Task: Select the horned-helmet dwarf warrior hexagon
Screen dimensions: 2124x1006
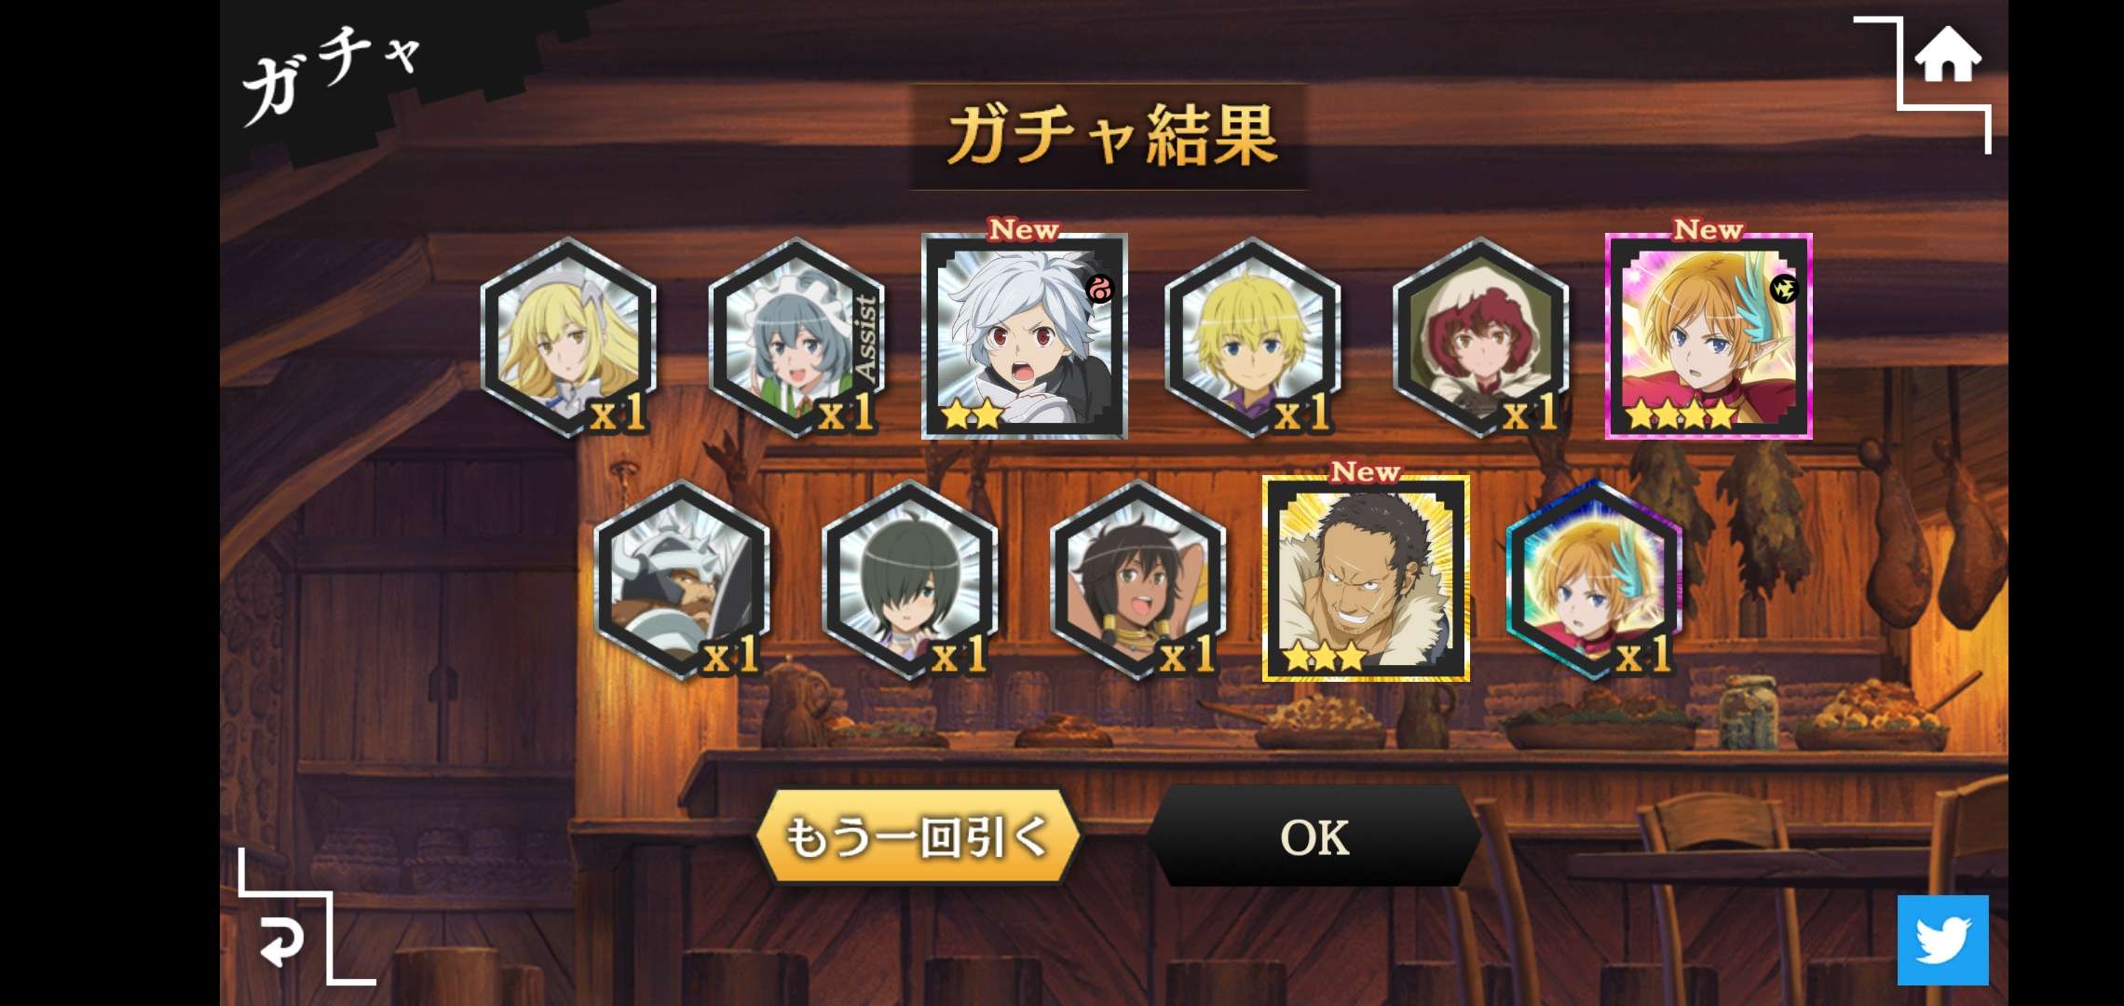Action: (x=682, y=579)
